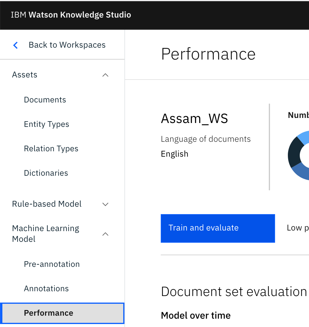Click the Train and evaluate button
Screen dimensions: 309x327
[x=218, y=228]
